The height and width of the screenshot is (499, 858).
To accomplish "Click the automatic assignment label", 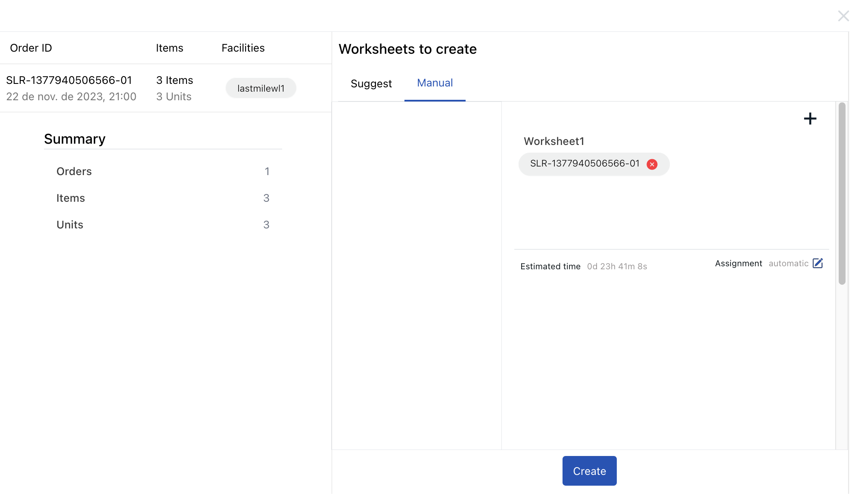I will 790,263.
